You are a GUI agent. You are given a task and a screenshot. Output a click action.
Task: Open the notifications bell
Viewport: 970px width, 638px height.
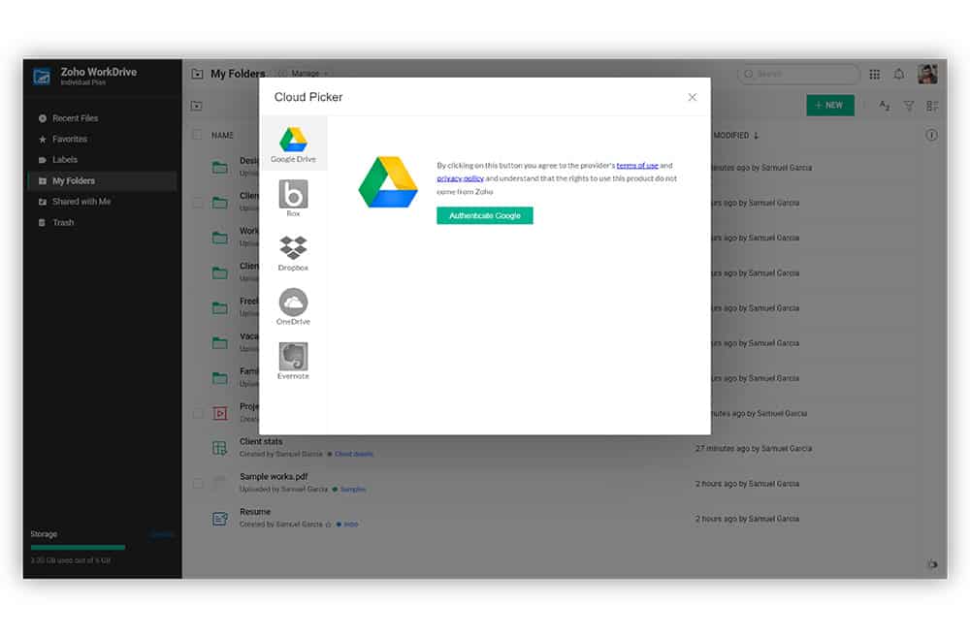[x=899, y=75]
